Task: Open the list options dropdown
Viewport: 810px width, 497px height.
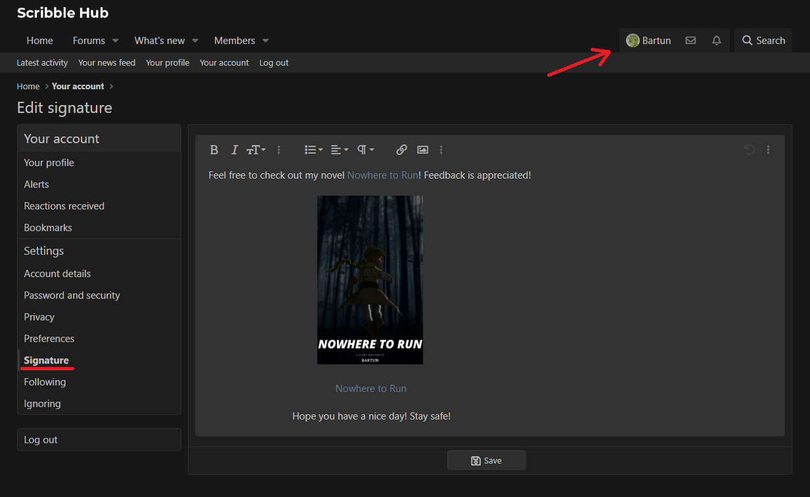Action: 313,150
